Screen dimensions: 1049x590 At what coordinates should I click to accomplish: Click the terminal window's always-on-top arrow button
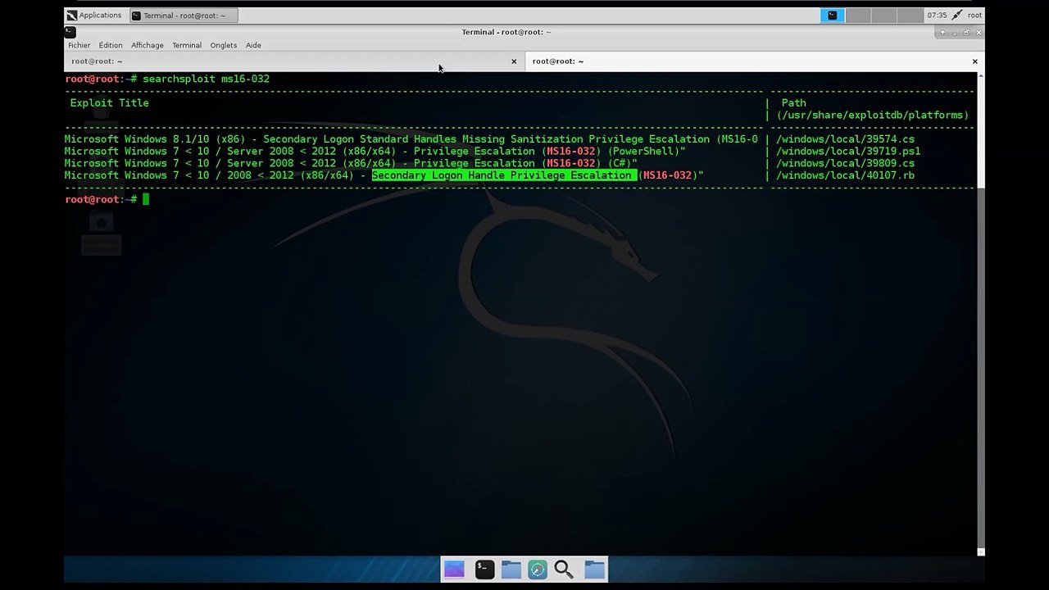coord(942,33)
